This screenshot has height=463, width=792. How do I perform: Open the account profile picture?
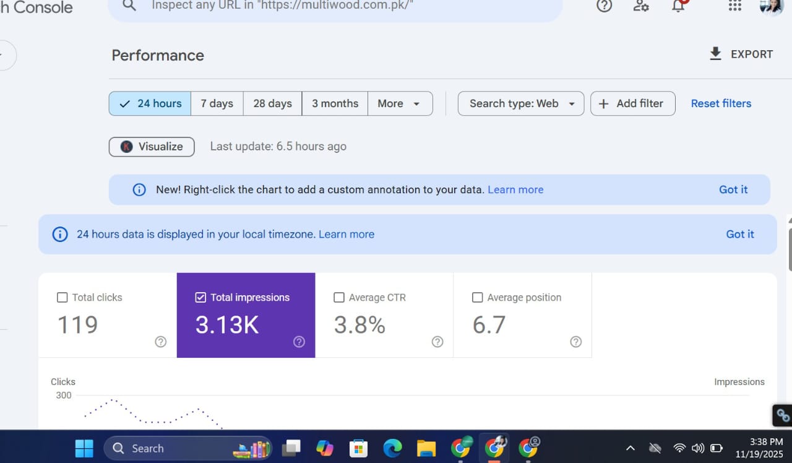pos(772,6)
